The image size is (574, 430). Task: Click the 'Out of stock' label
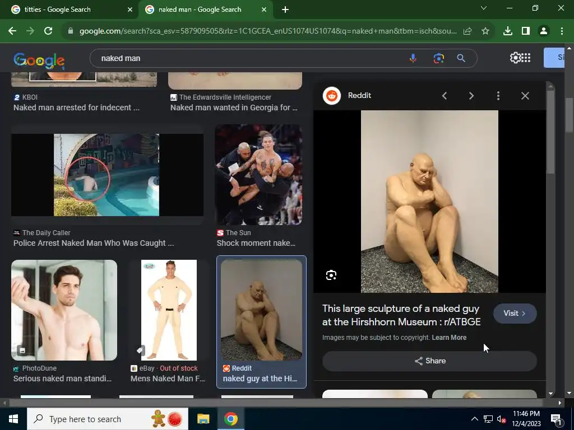(x=179, y=368)
